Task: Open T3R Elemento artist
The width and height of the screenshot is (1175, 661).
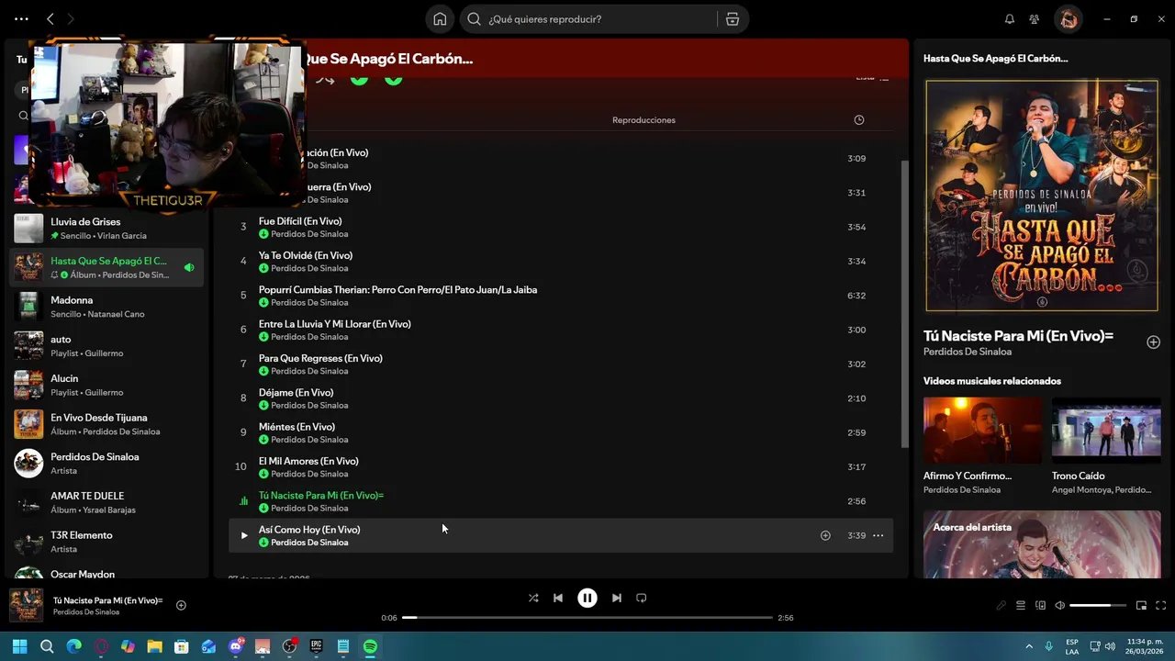Action: pos(106,542)
